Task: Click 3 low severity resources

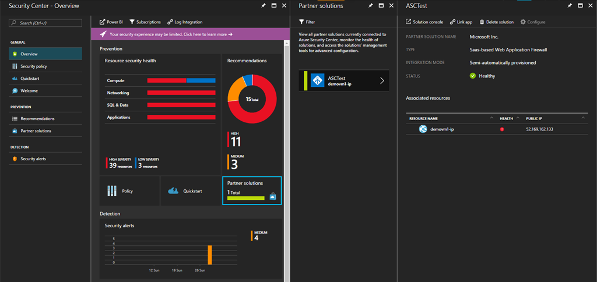Action: 146,163
